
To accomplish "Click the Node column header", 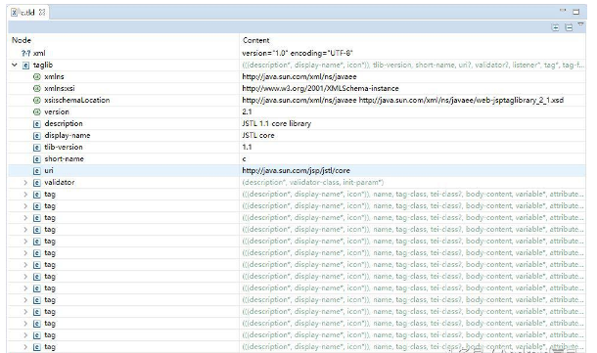I will (22, 40).
